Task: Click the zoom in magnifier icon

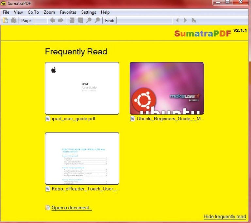Action: [97, 20]
